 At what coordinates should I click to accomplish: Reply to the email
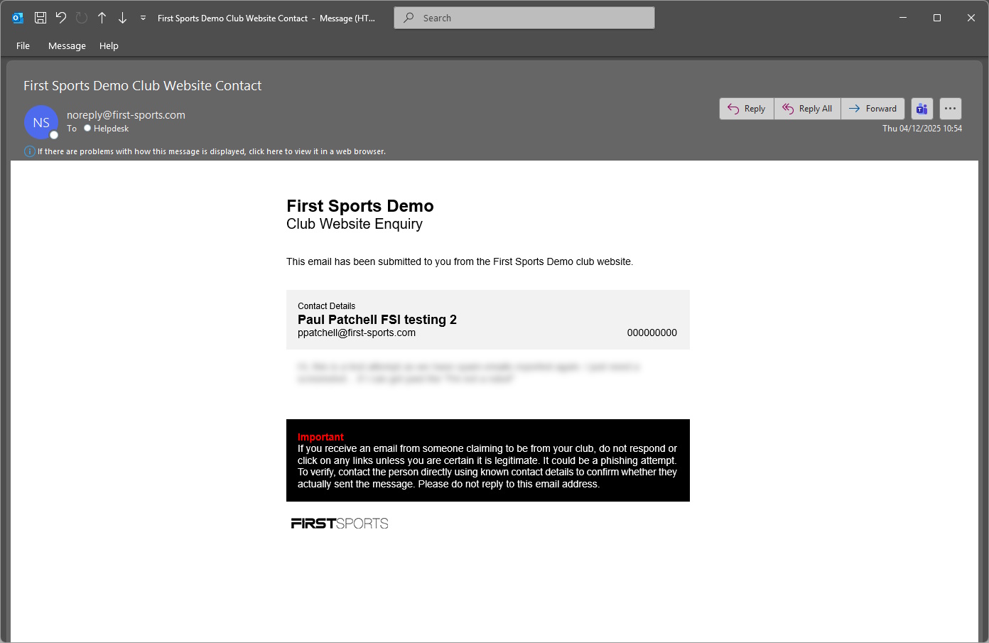[747, 109]
